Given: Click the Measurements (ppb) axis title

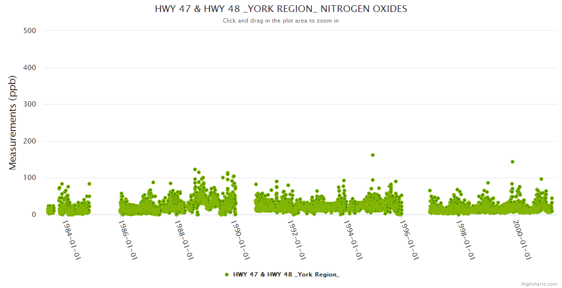Looking at the screenshot, I should (x=13, y=124).
